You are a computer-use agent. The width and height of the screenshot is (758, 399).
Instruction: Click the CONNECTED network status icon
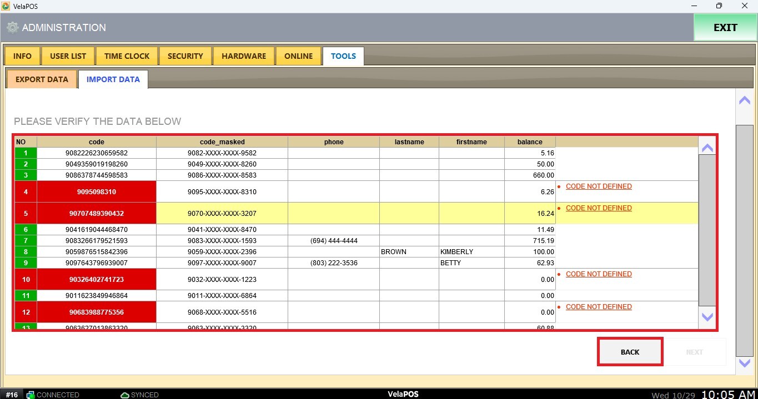(31, 395)
